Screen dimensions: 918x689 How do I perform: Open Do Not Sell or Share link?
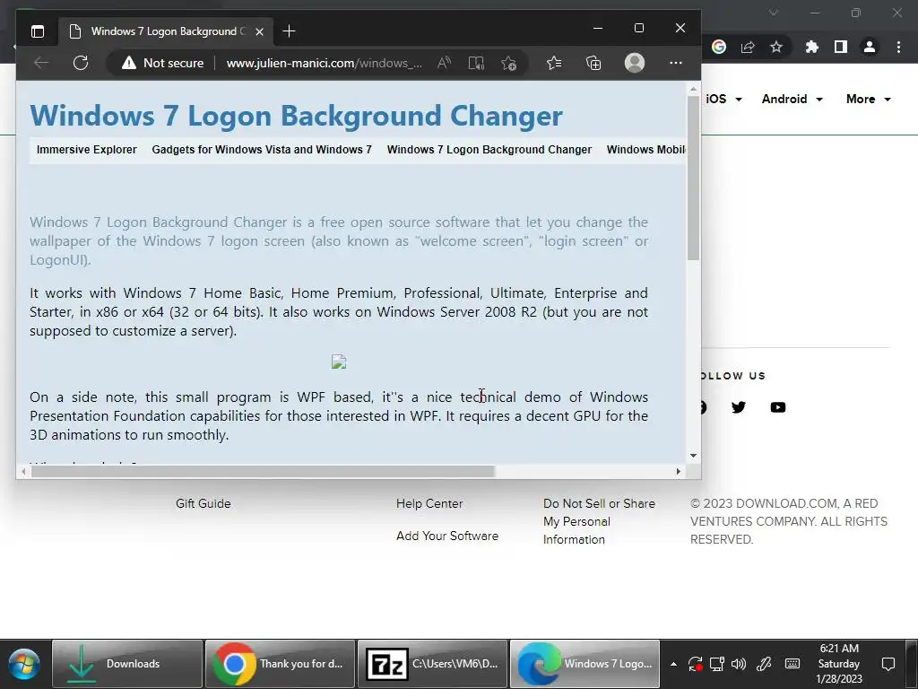pyautogui.click(x=599, y=521)
